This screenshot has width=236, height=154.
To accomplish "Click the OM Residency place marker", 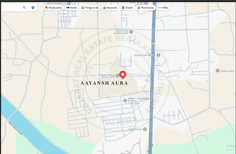I will click(68, 3).
